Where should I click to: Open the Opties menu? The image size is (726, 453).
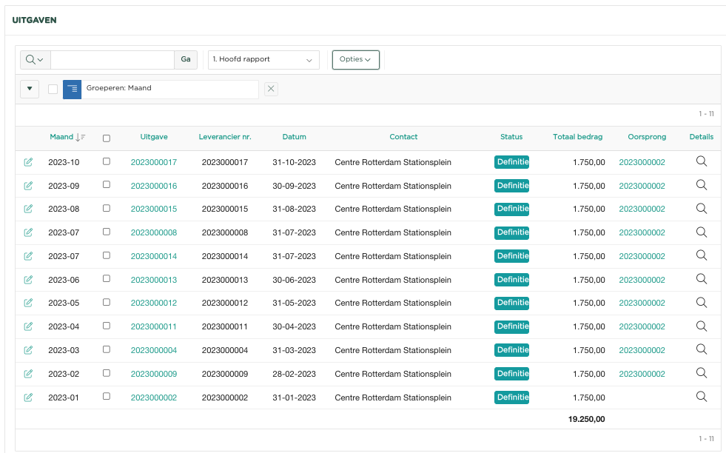tap(355, 60)
